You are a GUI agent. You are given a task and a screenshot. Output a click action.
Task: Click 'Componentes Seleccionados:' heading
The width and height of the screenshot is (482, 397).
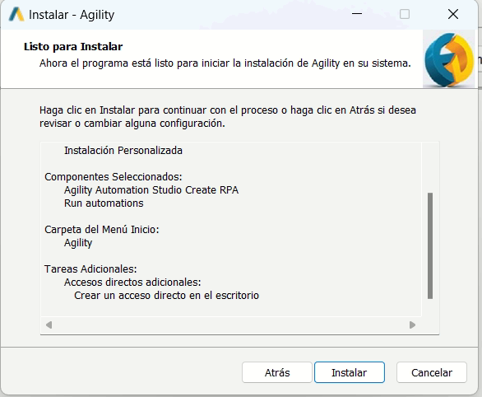tap(114, 177)
